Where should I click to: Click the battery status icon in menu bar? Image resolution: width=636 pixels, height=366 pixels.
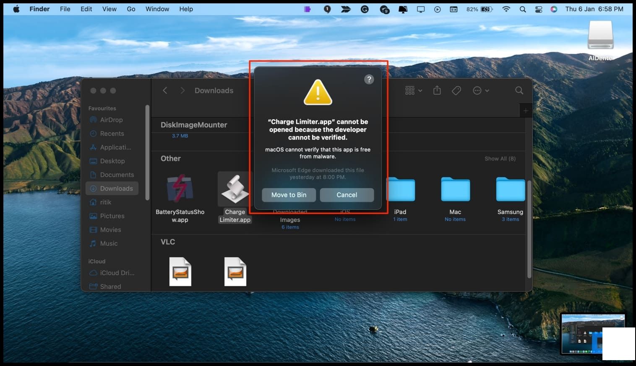click(487, 9)
